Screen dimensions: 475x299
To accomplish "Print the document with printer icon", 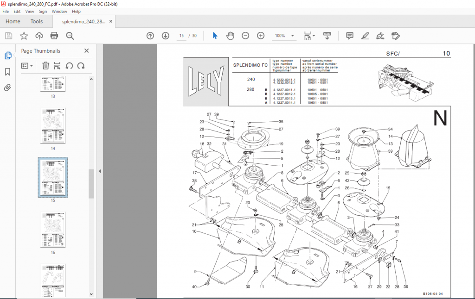I will pyautogui.click(x=54, y=36).
